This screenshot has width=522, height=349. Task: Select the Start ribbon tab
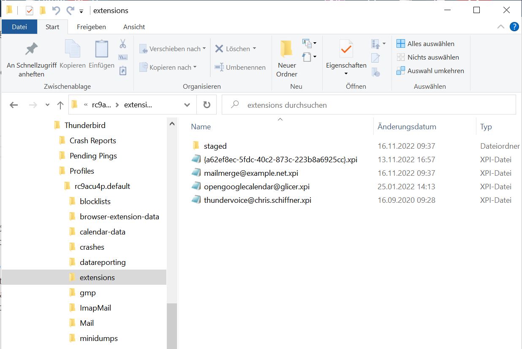[x=52, y=27]
